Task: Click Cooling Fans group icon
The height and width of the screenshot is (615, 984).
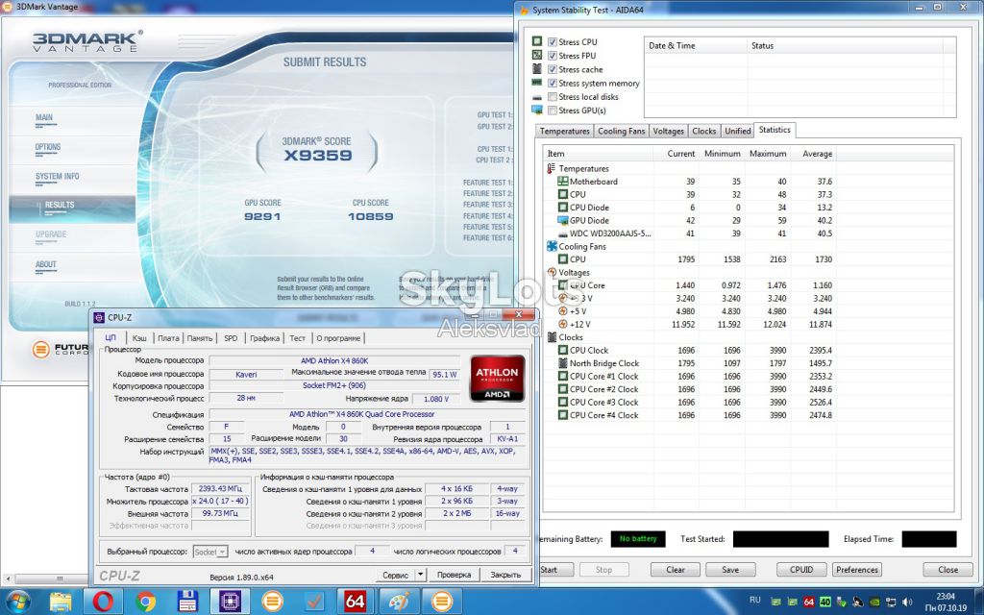Action: point(552,246)
